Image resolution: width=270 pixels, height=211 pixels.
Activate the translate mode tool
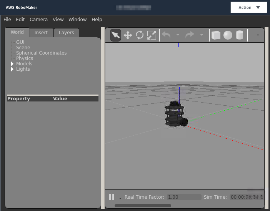[128, 35]
